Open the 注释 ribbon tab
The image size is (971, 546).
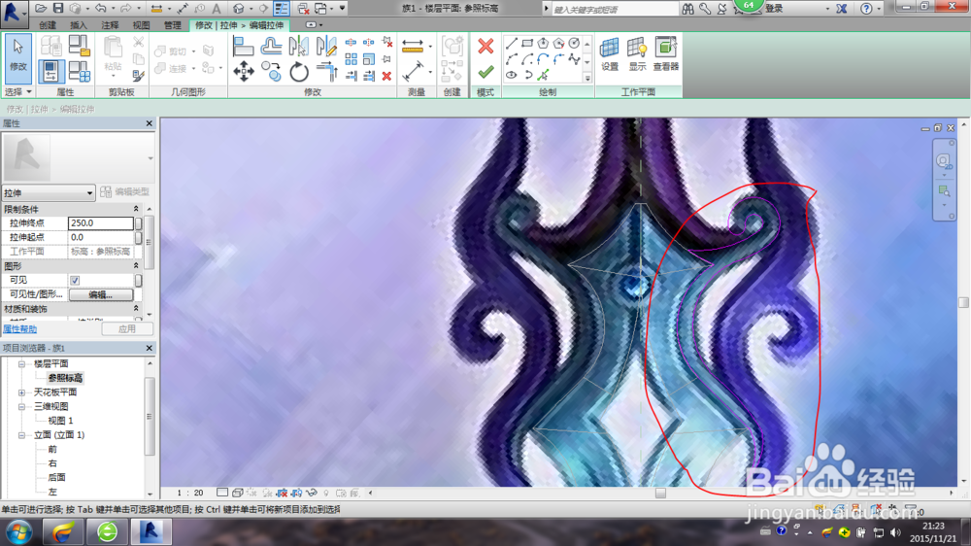110,25
